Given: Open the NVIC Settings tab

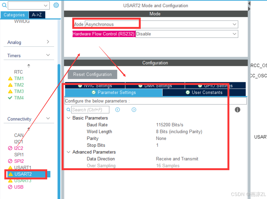Looking at the screenshot, I should click(x=95, y=85).
